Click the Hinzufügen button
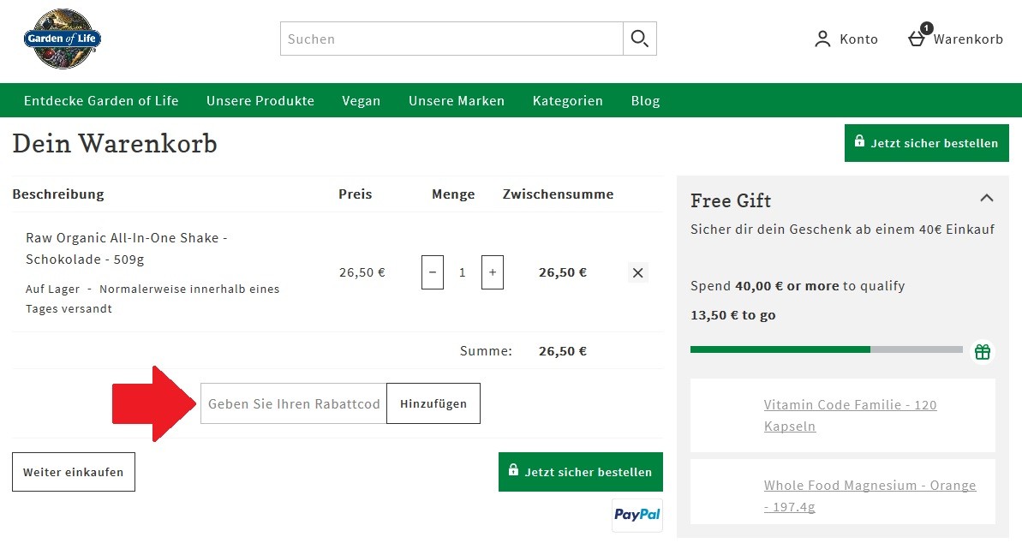Image resolution: width=1022 pixels, height=549 pixels. [x=433, y=403]
